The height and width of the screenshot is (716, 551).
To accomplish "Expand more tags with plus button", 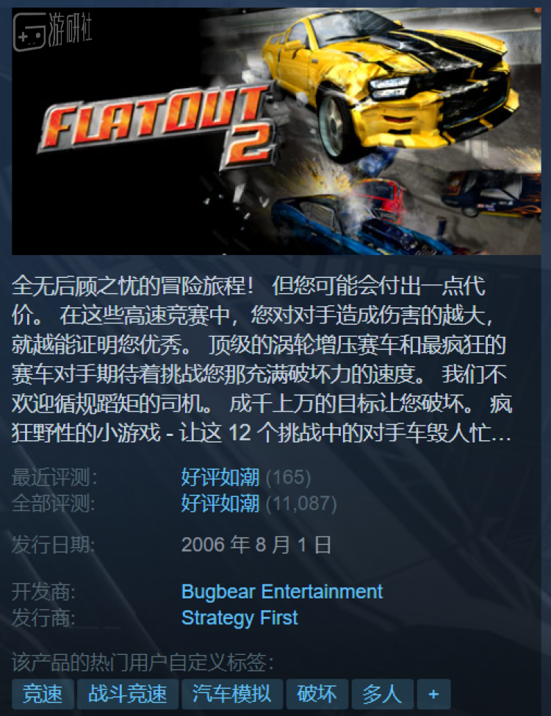I will point(433,694).
